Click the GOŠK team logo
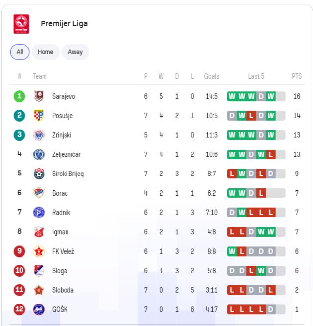 click(39, 309)
